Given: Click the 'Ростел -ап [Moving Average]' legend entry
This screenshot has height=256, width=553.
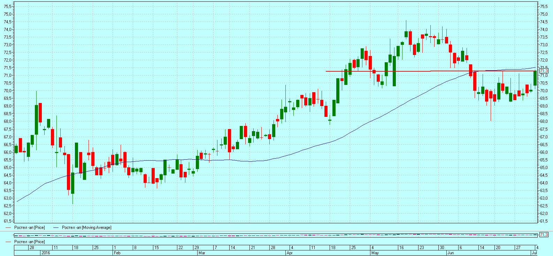Looking at the screenshot, I should click(82, 227).
